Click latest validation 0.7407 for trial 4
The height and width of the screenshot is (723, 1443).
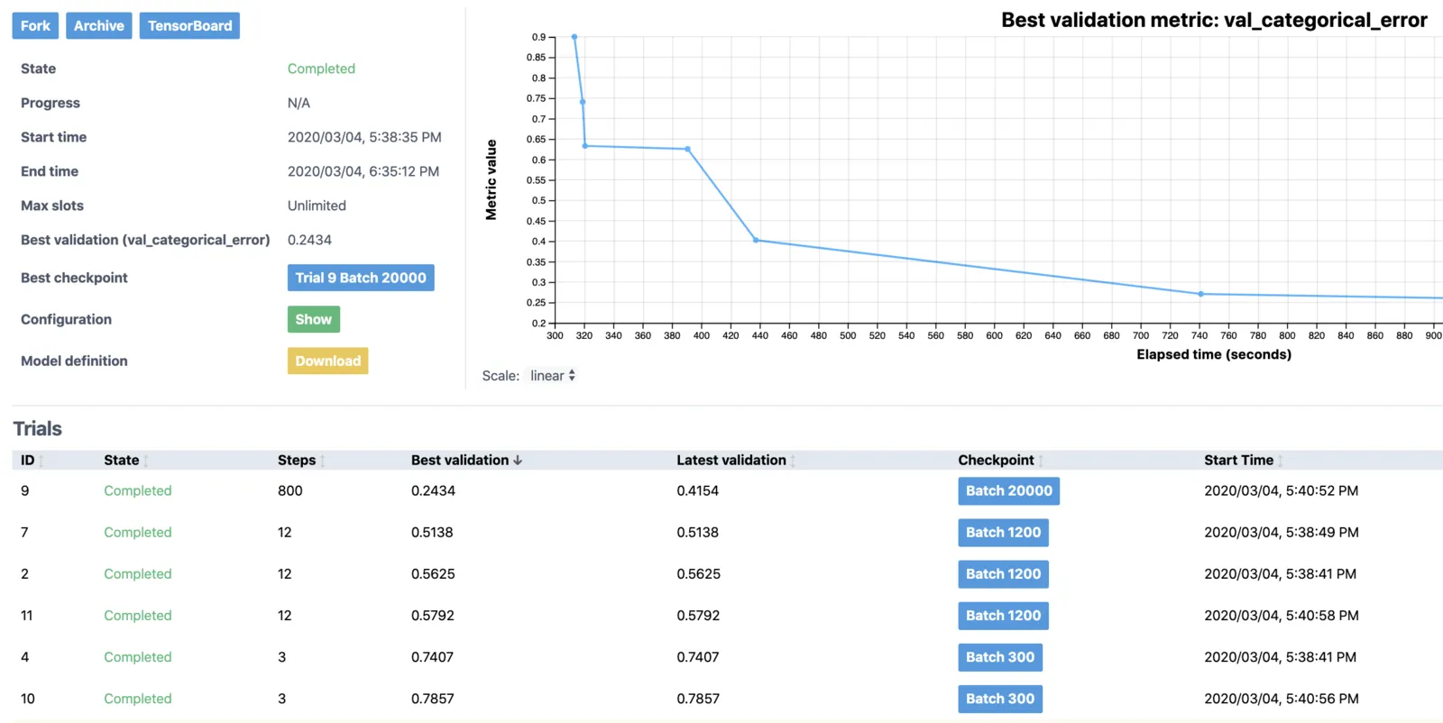[698, 656]
